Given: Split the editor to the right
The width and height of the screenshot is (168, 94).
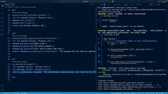Looking at the screenshot, I should (92, 5).
